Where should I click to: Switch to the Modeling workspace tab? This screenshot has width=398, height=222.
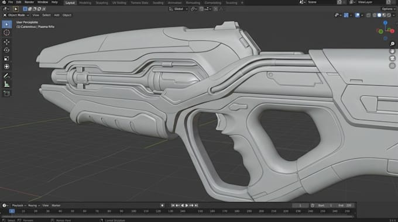point(85,3)
